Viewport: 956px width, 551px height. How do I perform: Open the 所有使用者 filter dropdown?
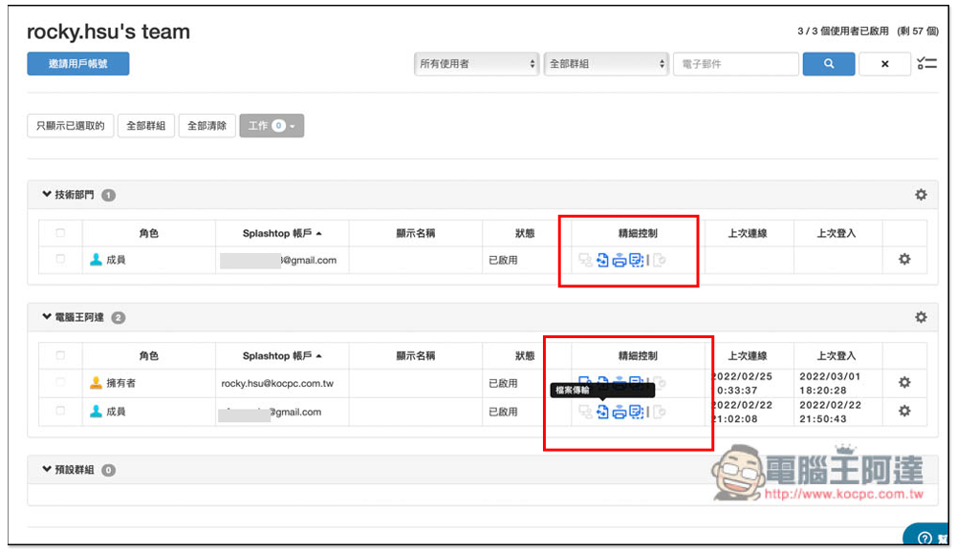point(476,64)
